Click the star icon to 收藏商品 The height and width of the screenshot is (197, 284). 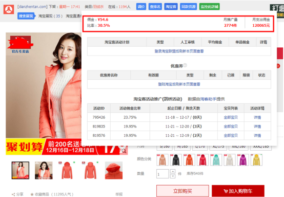click(x=32, y=194)
